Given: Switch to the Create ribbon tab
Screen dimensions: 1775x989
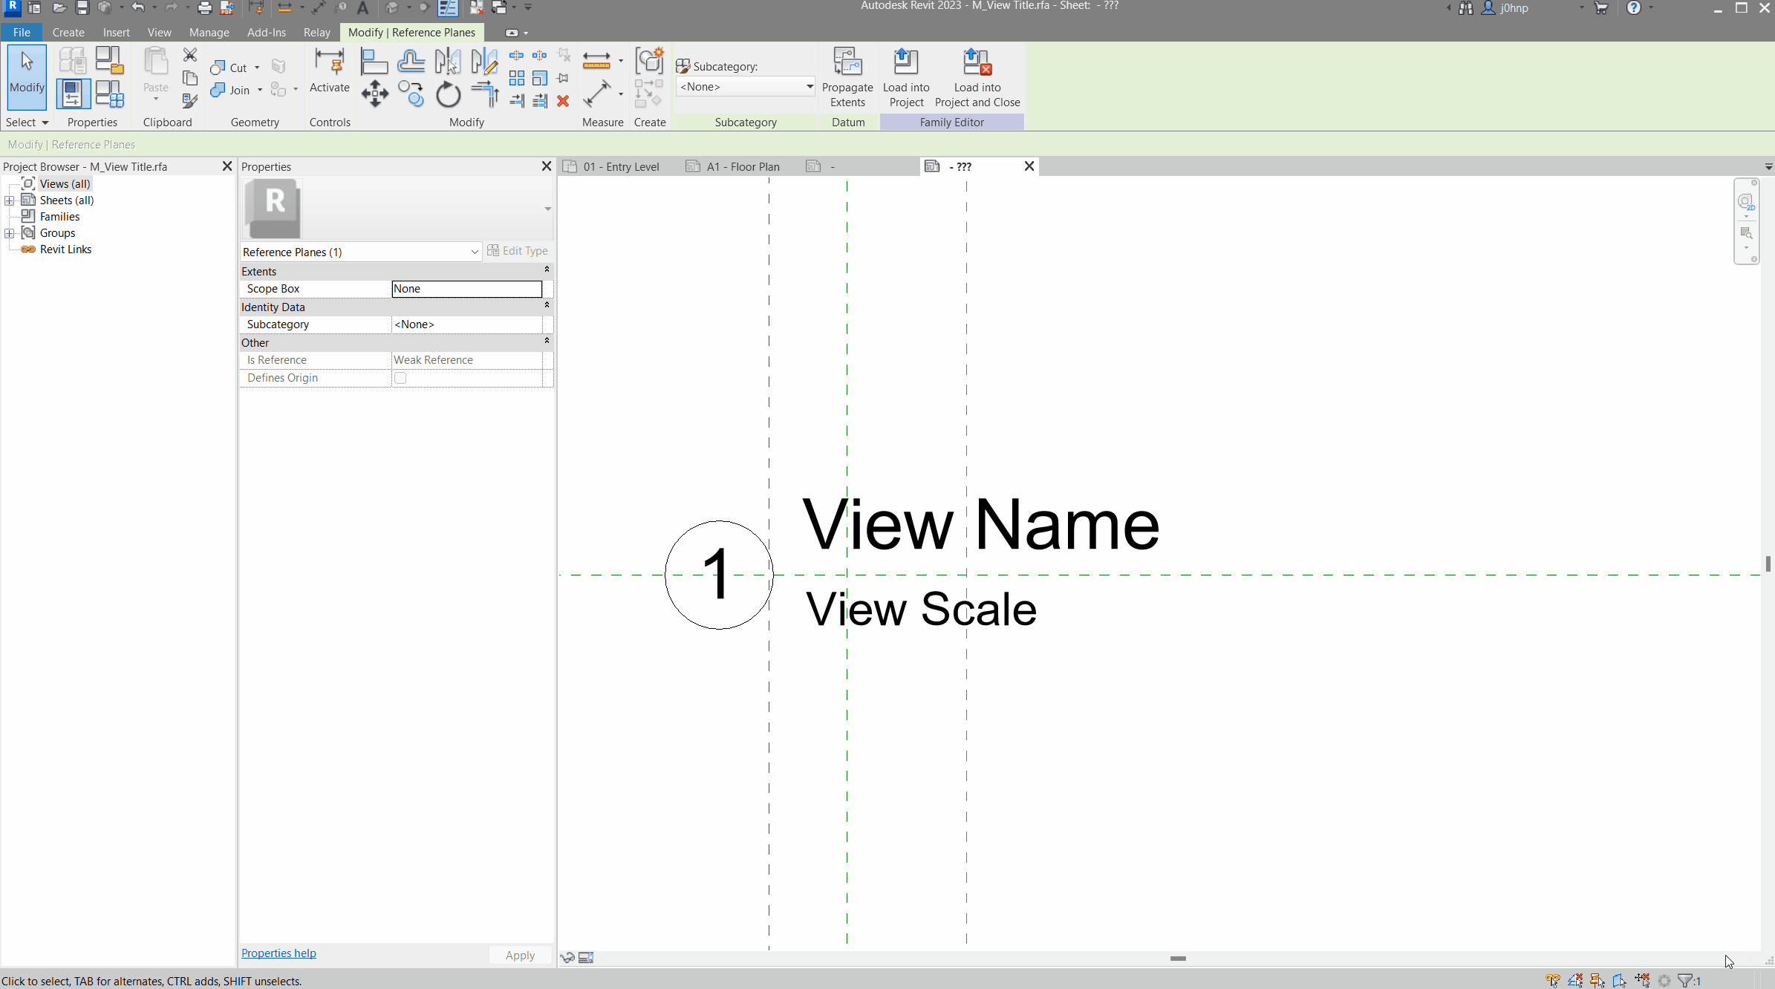Looking at the screenshot, I should coord(68,32).
